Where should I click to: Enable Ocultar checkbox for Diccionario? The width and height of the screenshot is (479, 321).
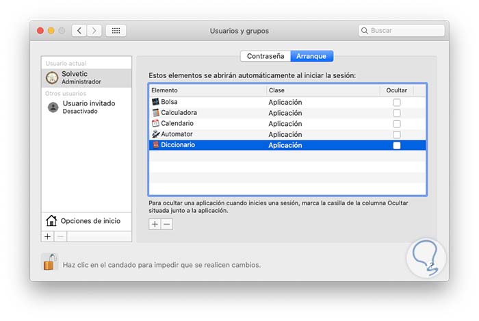397,146
